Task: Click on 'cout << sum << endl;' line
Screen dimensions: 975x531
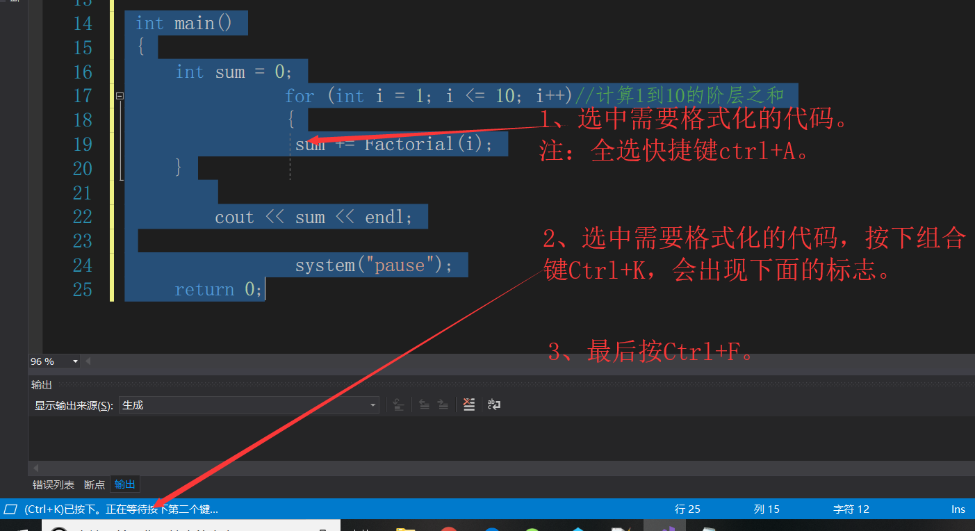Action: [314, 217]
